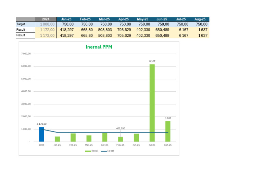Select Target 750,00 cell under Jan-25
Image resolution: width=263 pixels, height=185 pixels.
(x=66, y=24)
